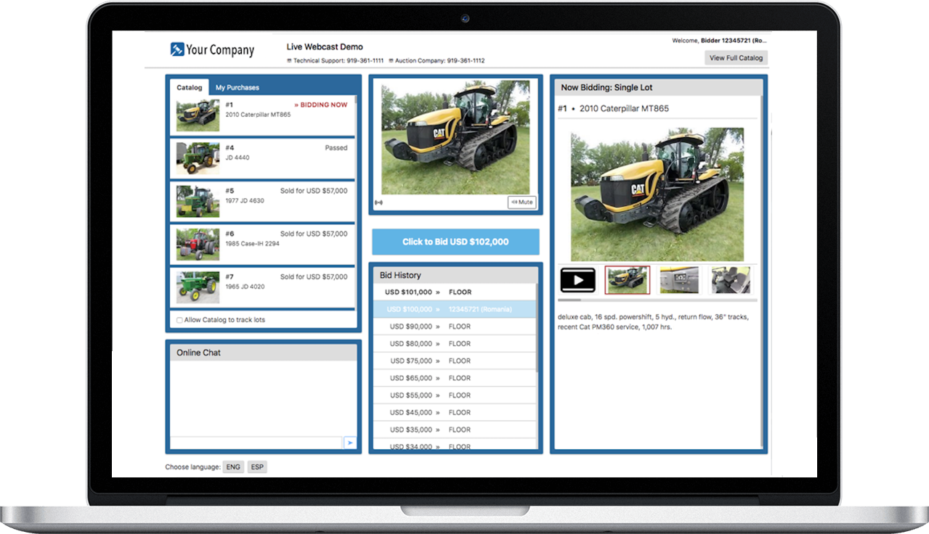Screen dimensions: 929x534
Task: Click the online chat message input
Action: point(256,443)
